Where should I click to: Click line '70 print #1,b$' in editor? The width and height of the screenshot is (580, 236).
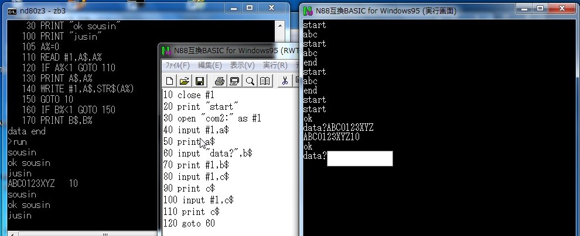pos(196,165)
